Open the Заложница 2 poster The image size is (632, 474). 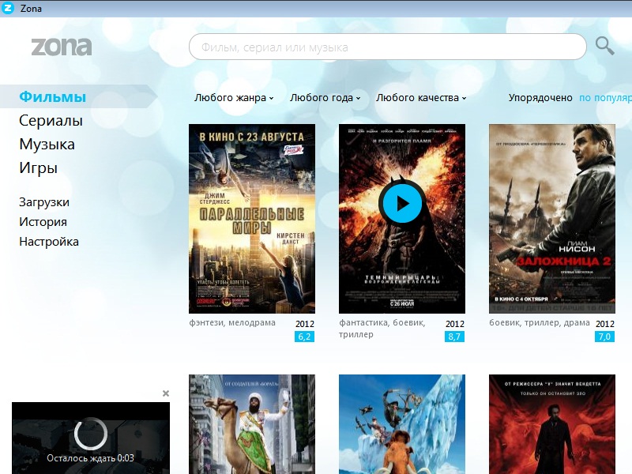pos(551,219)
